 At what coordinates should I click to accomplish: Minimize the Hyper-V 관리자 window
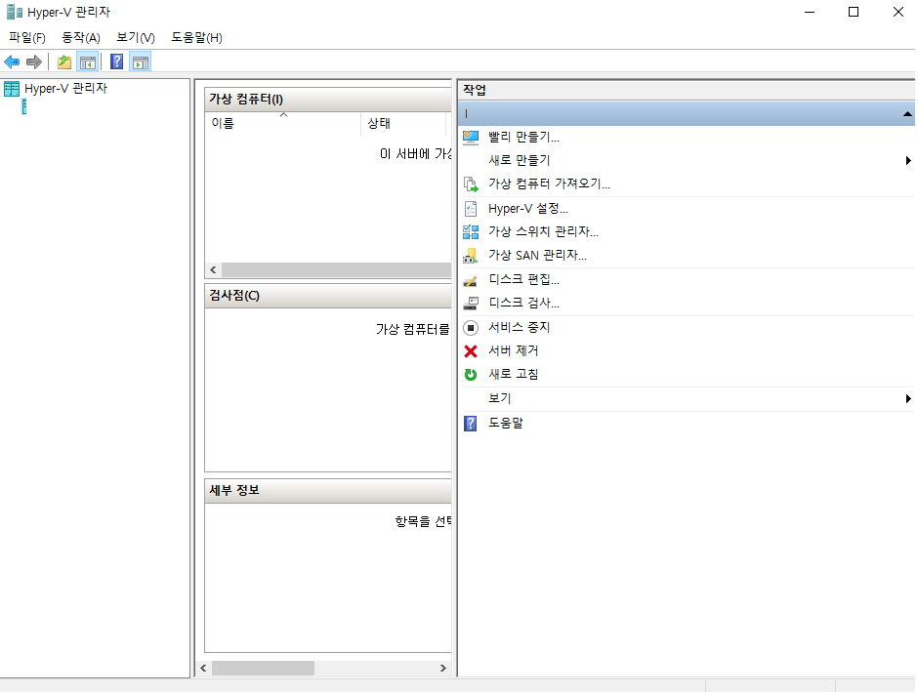point(810,13)
